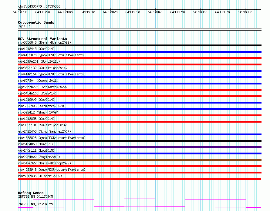Click the blue bar under nsv1018445
Image resolution: width=270 pixels, height=211 pixels.
click(x=140, y=52)
